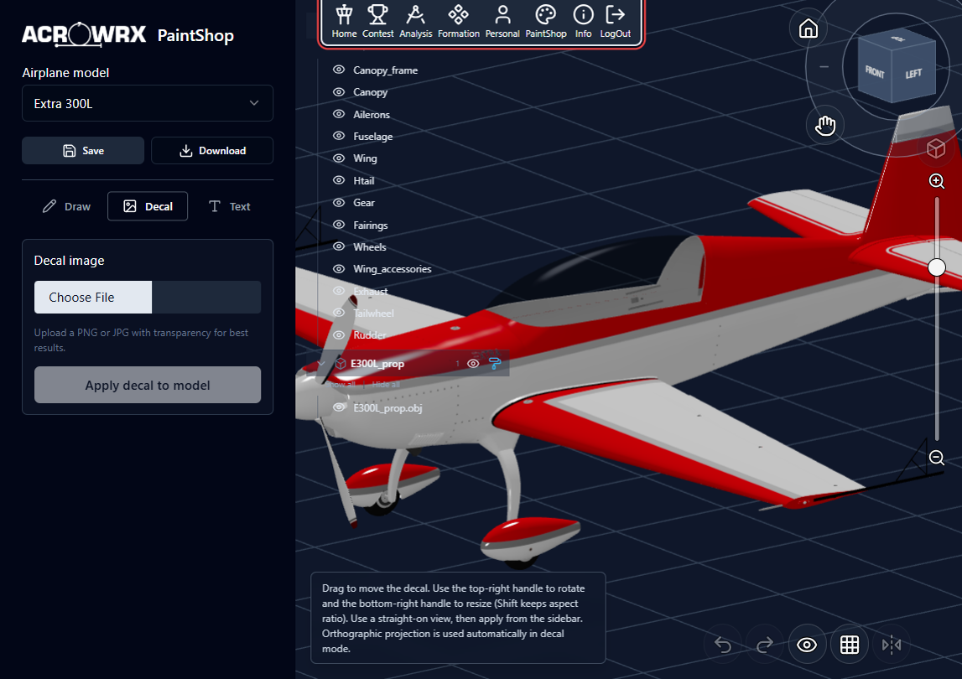Image resolution: width=962 pixels, height=679 pixels.
Task: Open the Airplane model dropdown
Action: [x=148, y=103]
